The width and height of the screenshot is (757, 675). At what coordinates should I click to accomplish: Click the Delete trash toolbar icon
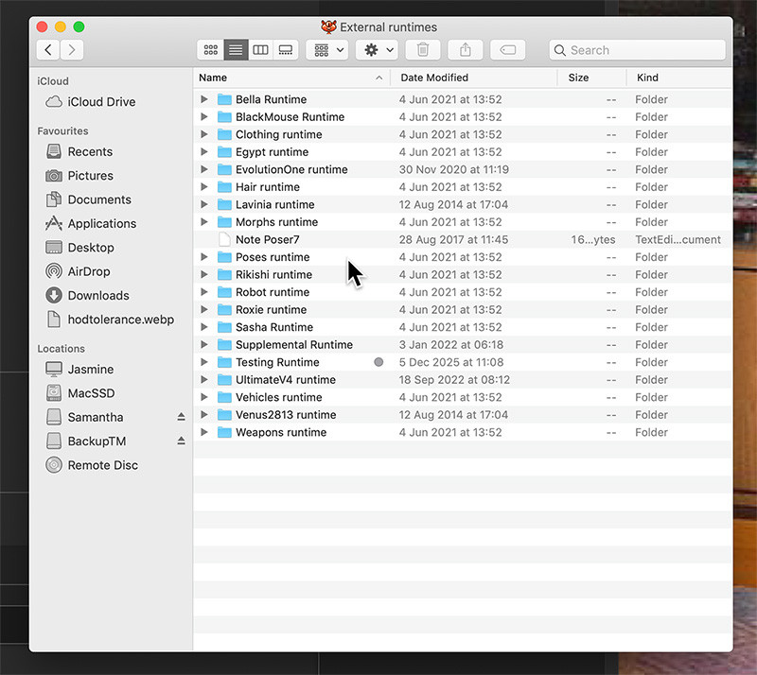click(x=423, y=50)
